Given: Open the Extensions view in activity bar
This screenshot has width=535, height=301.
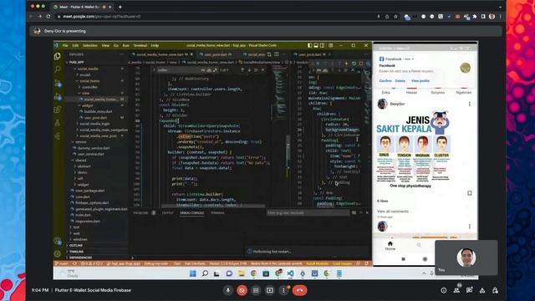Looking at the screenshot, I should [58, 110].
